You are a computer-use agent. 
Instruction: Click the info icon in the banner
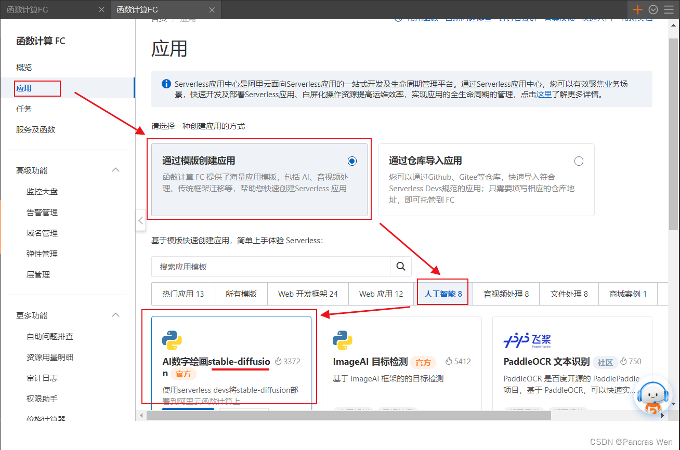coord(166,84)
